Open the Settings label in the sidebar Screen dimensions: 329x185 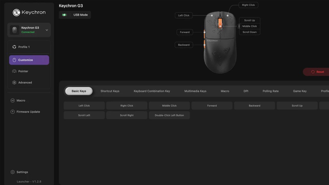point(22,172)
